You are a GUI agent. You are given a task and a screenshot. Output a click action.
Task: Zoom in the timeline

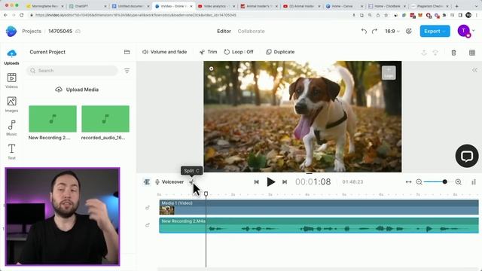click(459, 182)
